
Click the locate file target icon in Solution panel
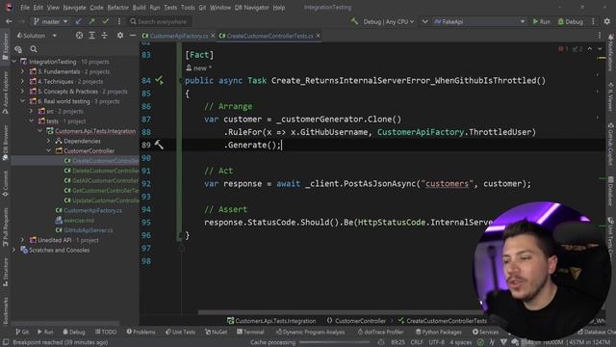tap(79, 36)
